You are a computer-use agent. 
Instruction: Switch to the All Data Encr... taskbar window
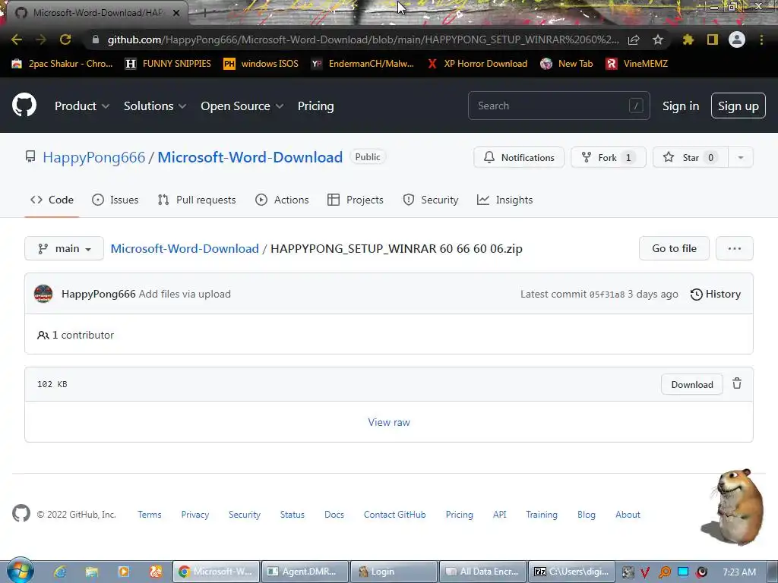point(482,572)
